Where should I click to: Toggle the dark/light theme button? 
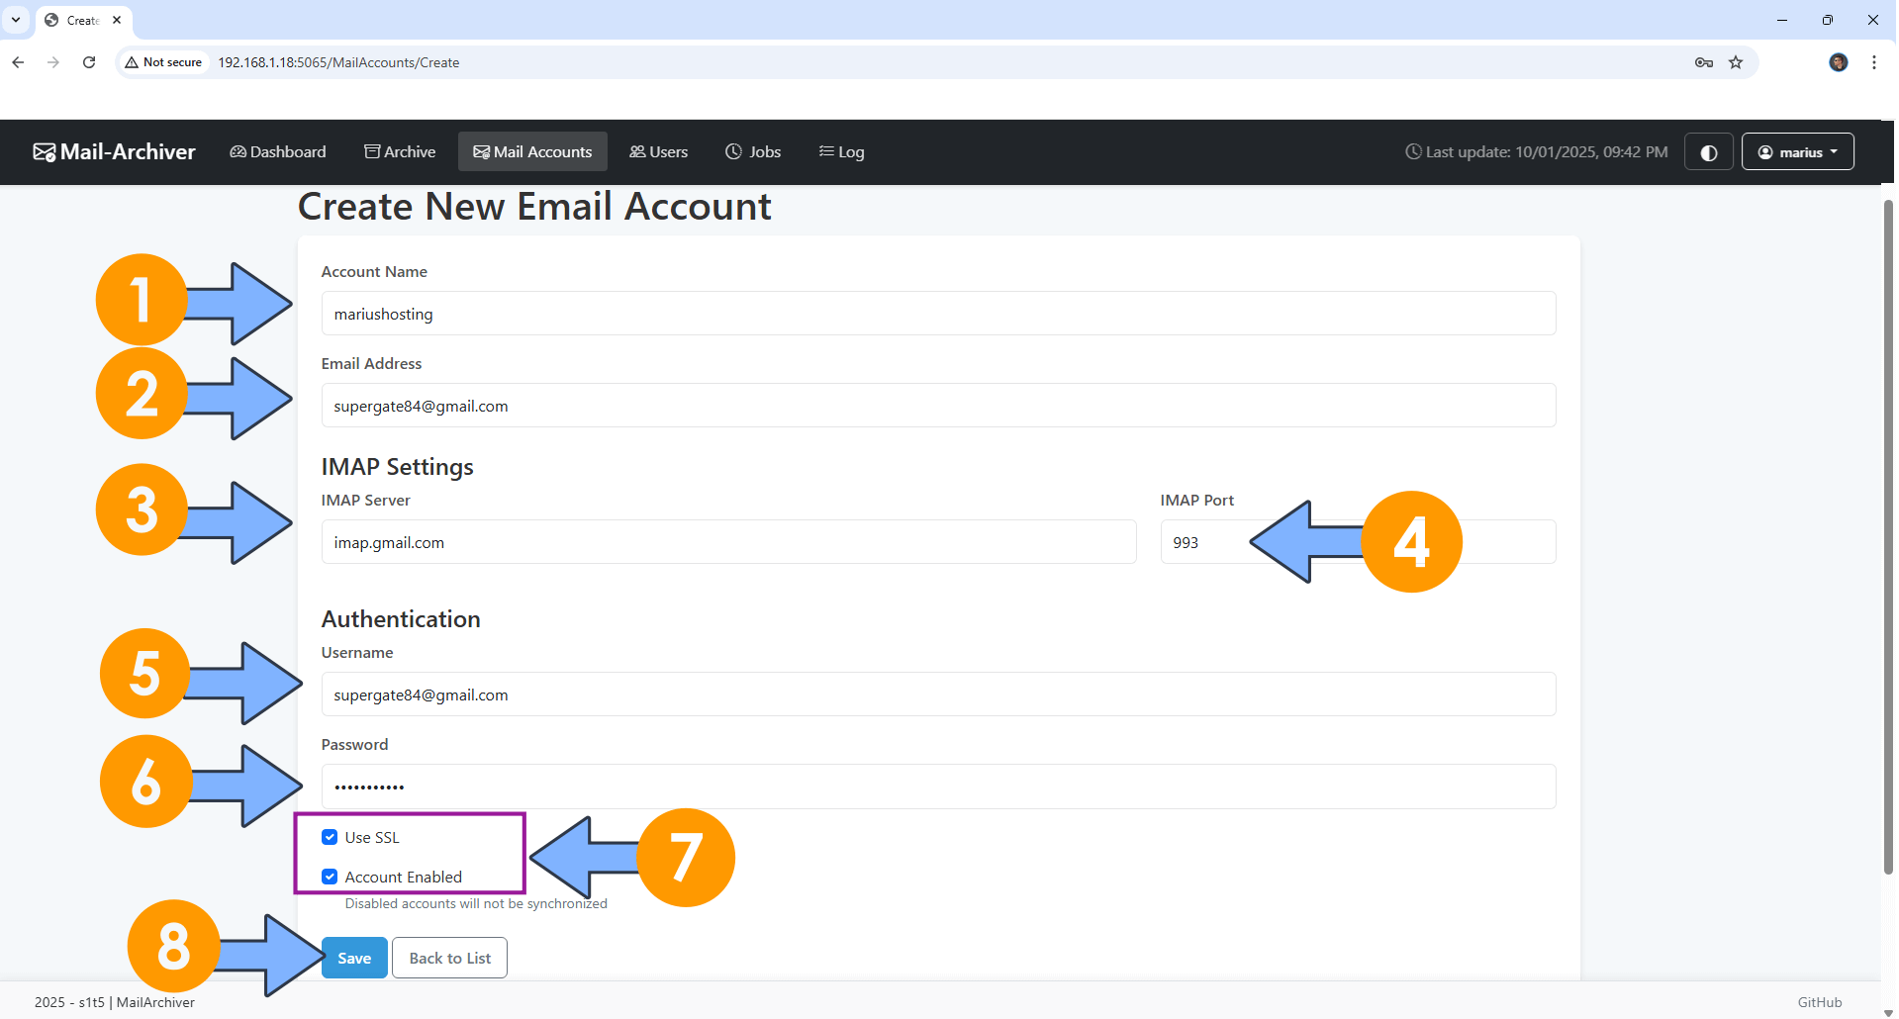(x=1708, y=152)
